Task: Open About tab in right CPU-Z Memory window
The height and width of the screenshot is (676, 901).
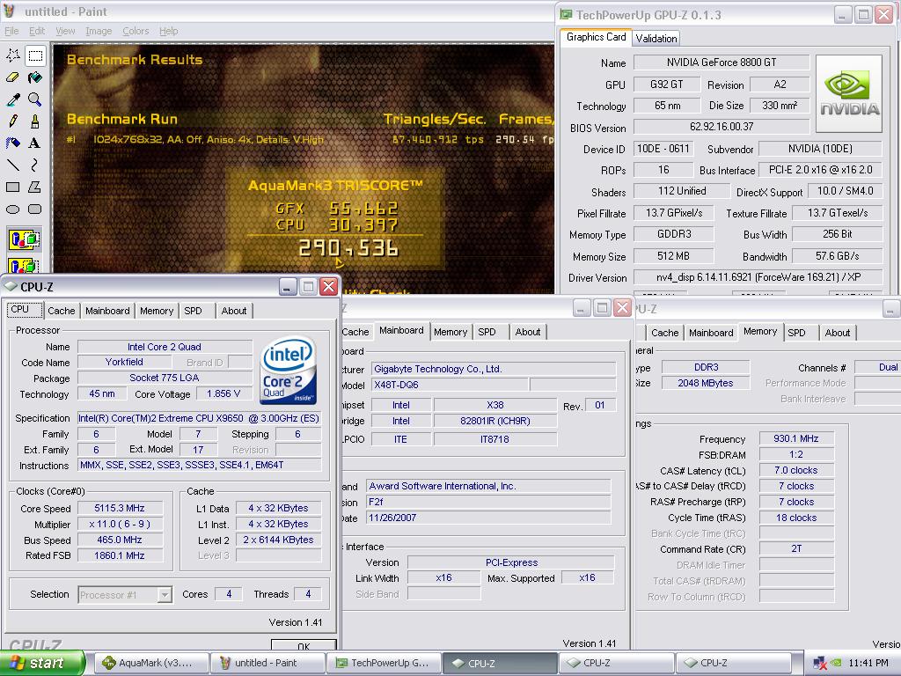Action: tap(838, 332)
